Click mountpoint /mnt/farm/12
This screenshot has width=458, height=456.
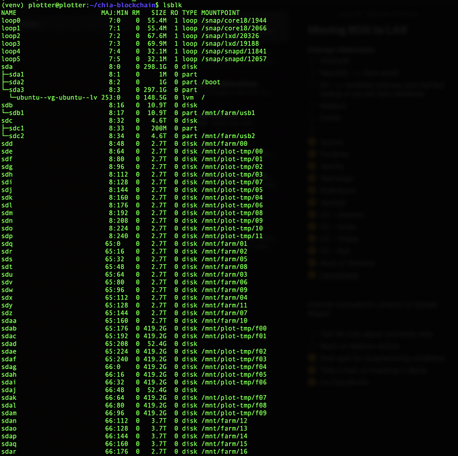click(x=224, y=421)
